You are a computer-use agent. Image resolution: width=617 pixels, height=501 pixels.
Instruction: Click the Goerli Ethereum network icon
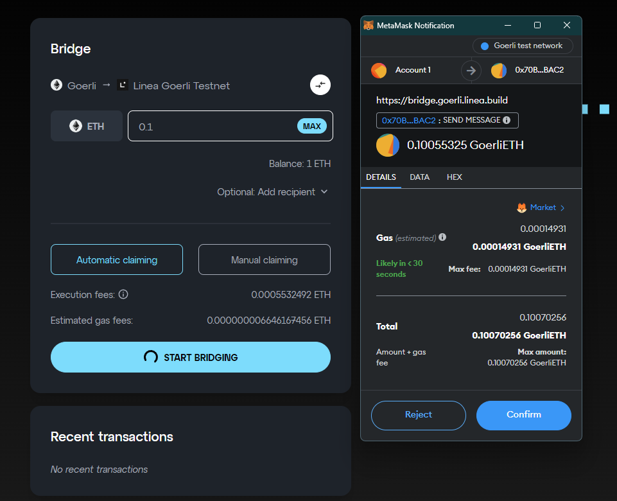click(56, 85)
